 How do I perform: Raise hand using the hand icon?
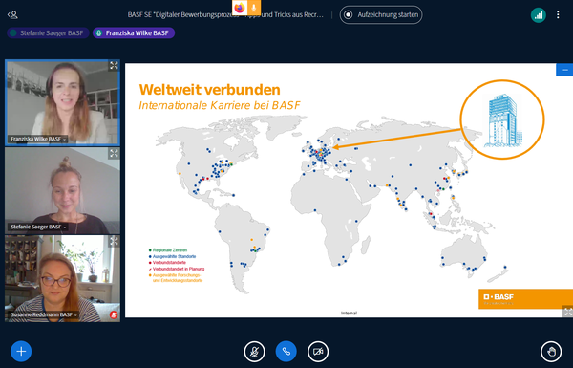(x=551, y=352)
